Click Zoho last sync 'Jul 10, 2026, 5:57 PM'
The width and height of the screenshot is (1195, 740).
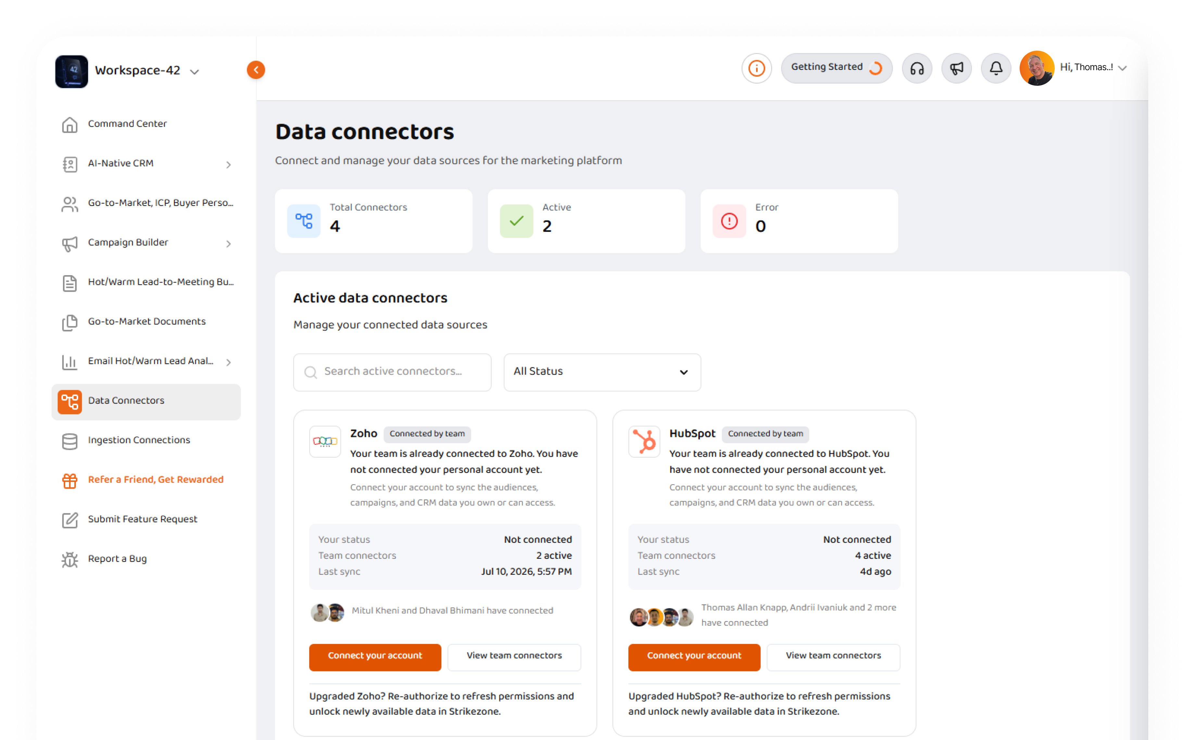pos(526,571)
